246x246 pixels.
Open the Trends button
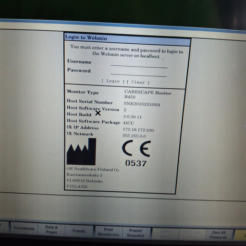coord(79,231)
